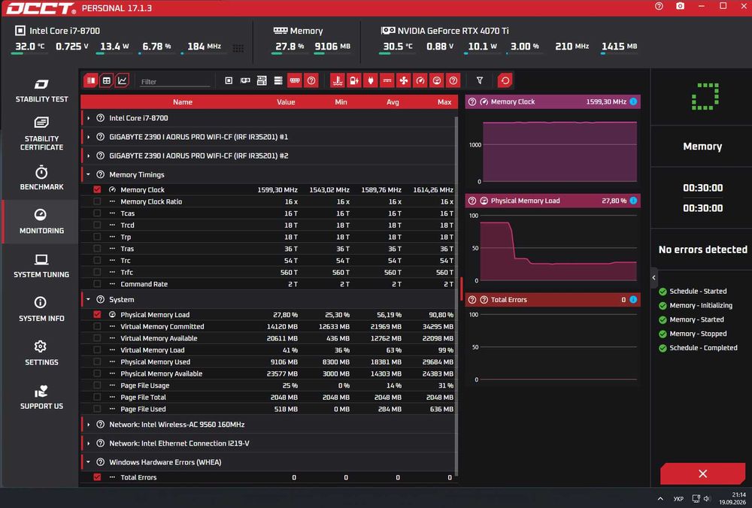Switch to the list-only view layout icon

point(91,80)
